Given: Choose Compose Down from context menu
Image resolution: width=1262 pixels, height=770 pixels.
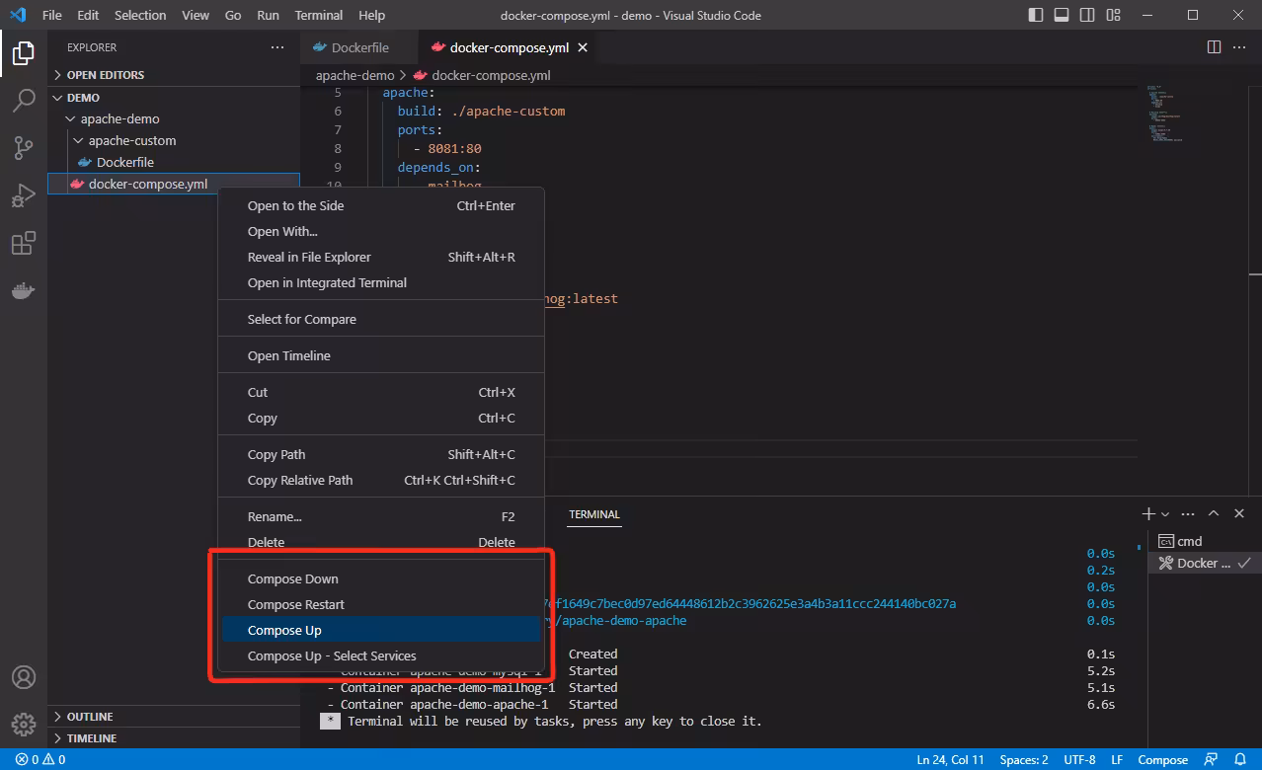Looking at the screenshot, I should 381,578.
